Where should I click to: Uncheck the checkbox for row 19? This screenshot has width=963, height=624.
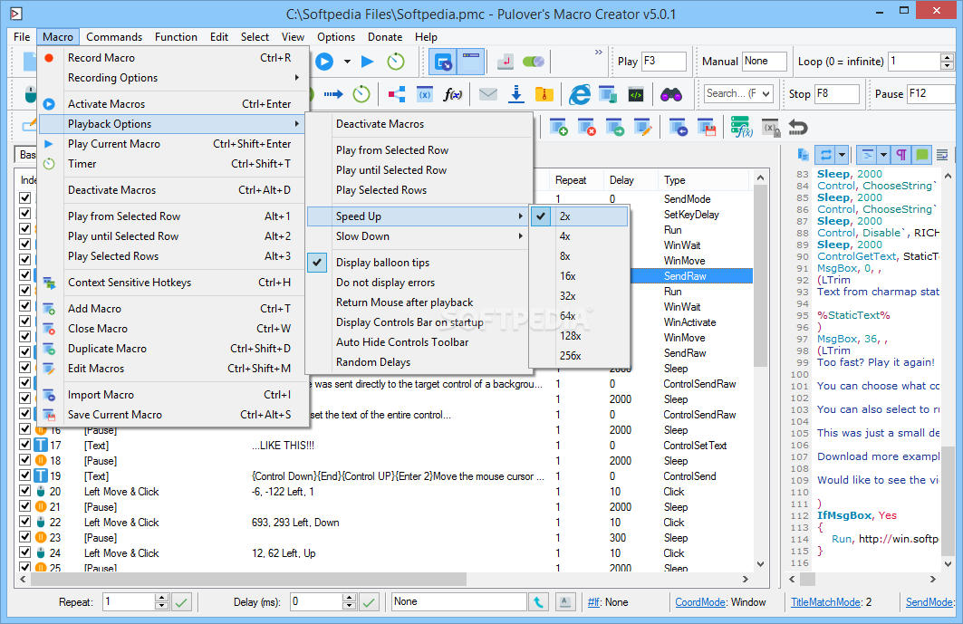click(x=25, y=475)
